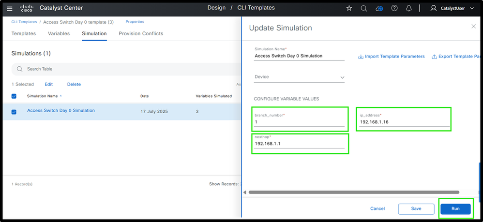Viewport: 483px width, 222px height.
Task: Click the favorites star icon
Action: [350, 8]
